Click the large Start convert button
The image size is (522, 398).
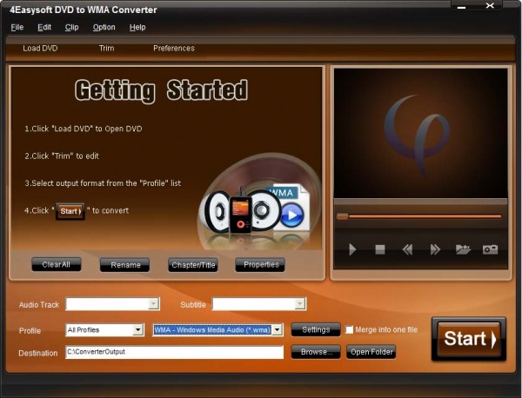469,339
